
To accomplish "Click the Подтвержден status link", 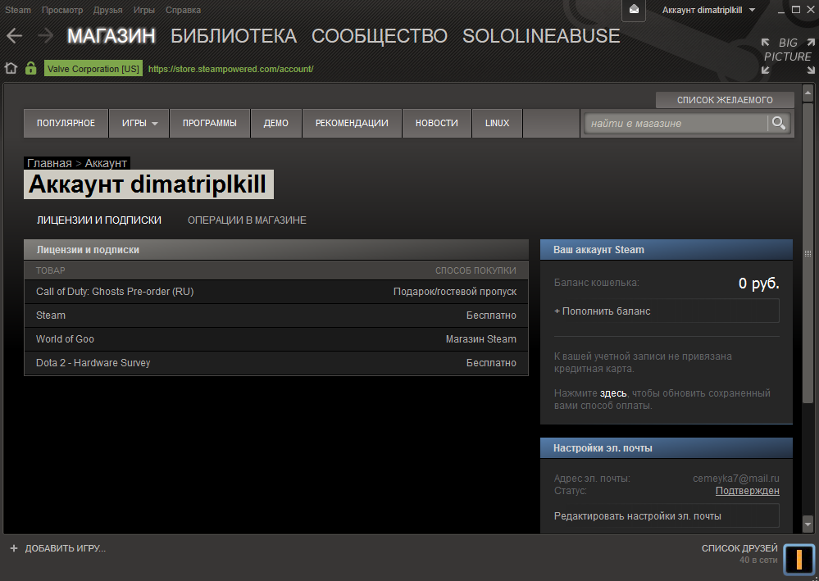I will pyautogui.click(x=748, y=491).
